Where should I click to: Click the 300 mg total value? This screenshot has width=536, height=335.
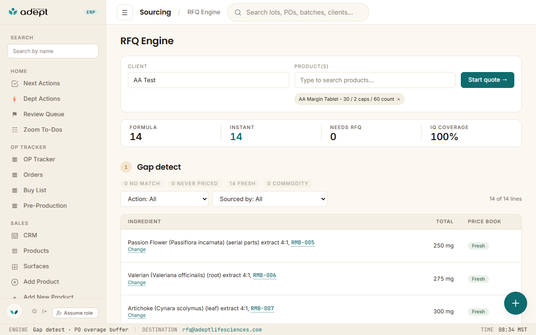[444, 312]
